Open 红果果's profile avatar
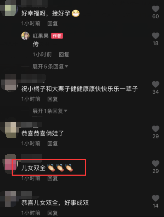The height and width of the screenshot is (217, 164). (x=25, y=36)
